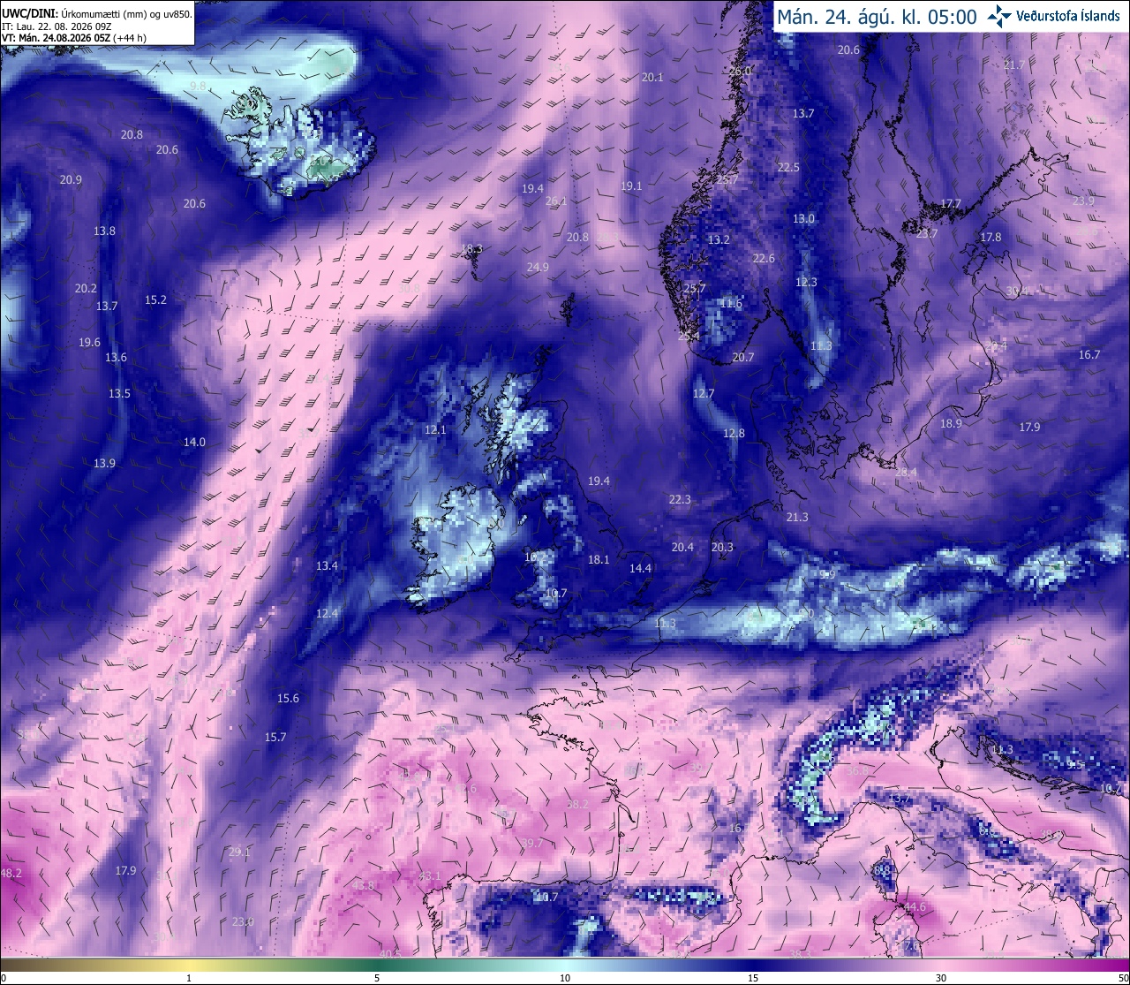This screenshot has height=985, width=1130.
Task: Pick the color scale at tick 30
Action: coord(941,970)
